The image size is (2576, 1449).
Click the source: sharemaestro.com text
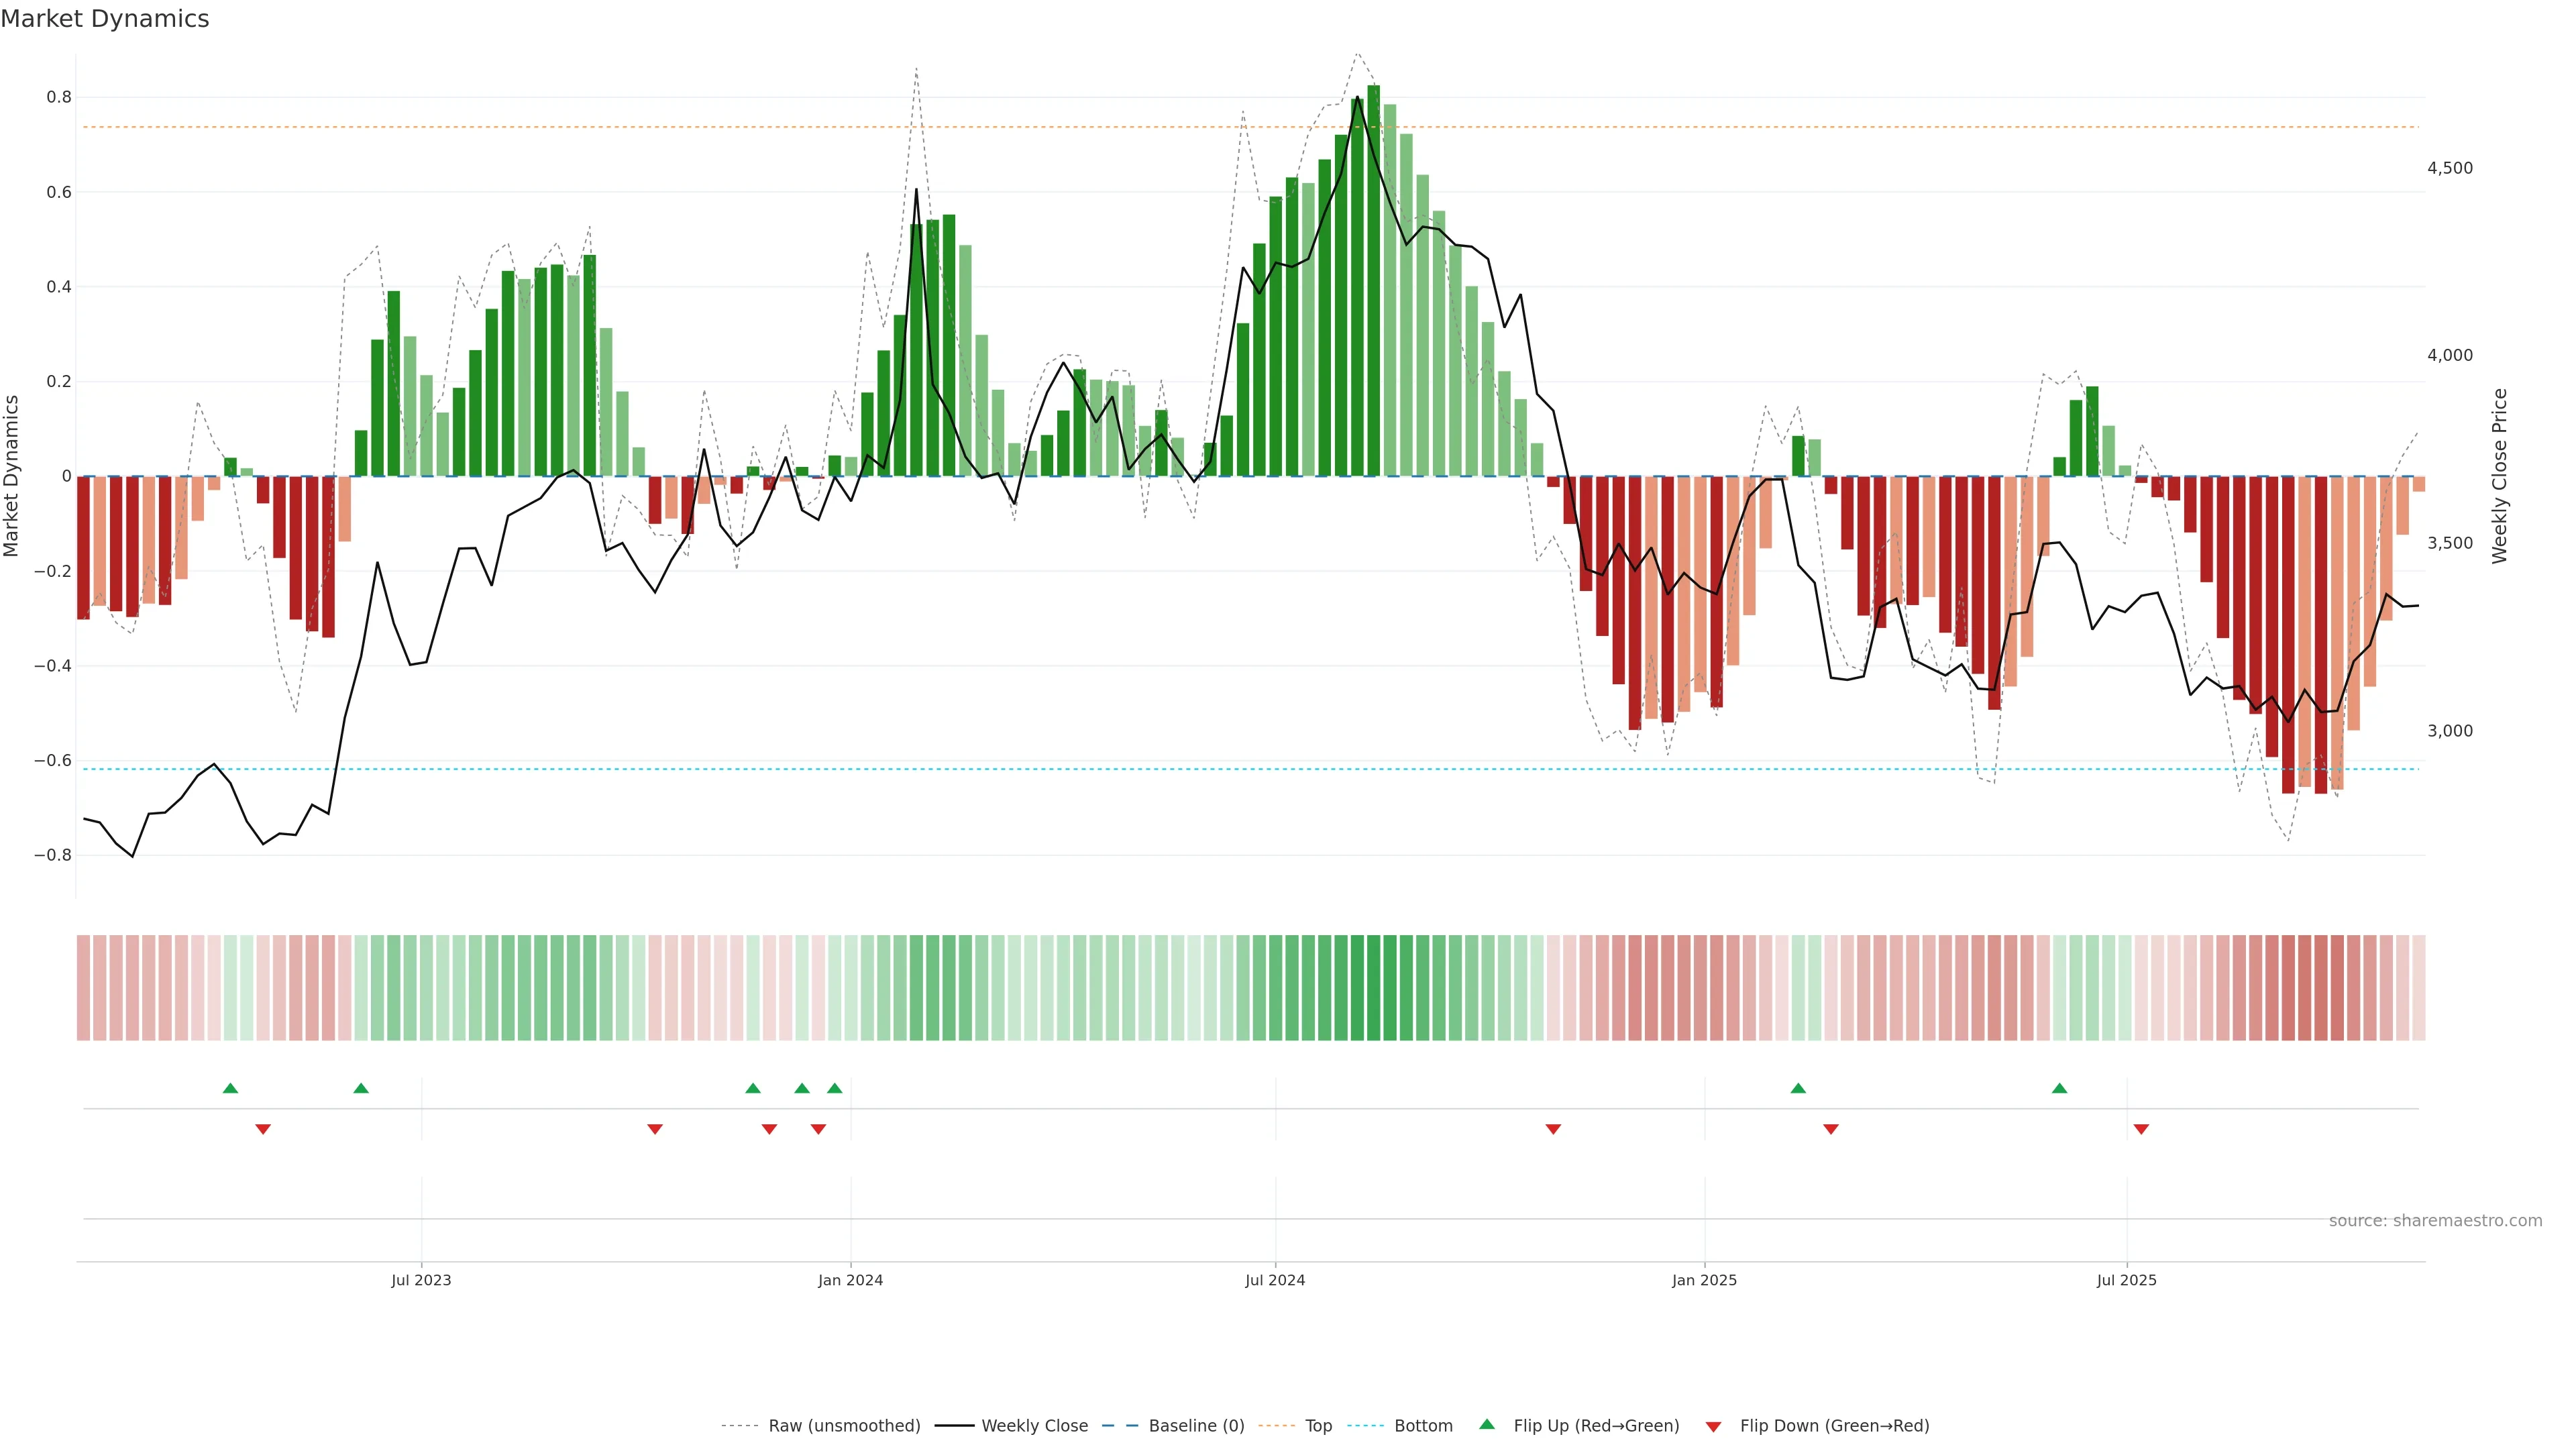click(x=2435, y=1221)
